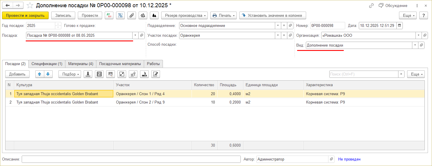Open the Вид reference form icon
Viewport: 432px width, 166px height.
coord(421,45)
